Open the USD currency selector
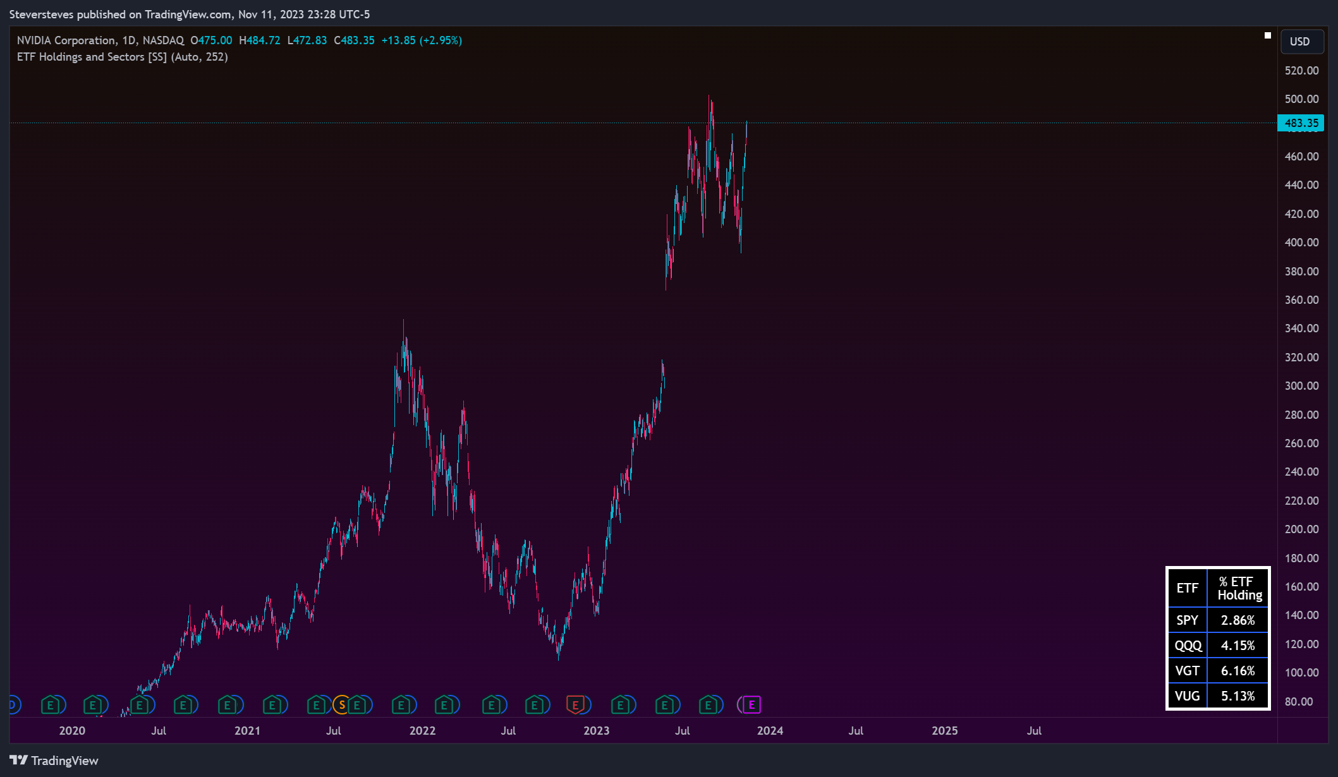1338x777 pixels. coord(1301,41)
